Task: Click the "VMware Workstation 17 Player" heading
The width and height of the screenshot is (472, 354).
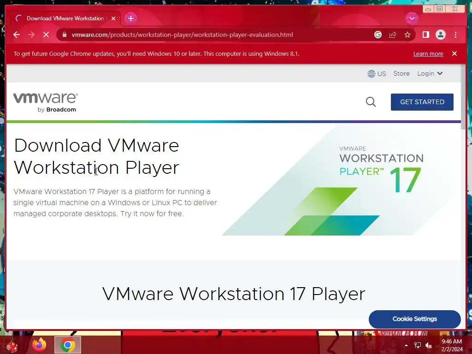Action: [x=234, y=294]
